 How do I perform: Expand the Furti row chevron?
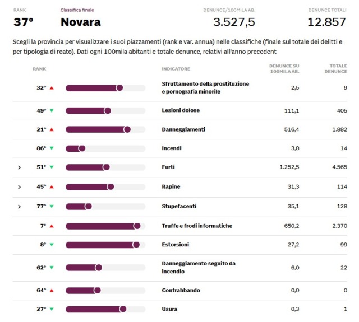click(x=19, y=167)
